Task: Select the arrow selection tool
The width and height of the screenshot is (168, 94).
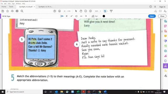Action: tap(76, 11)
